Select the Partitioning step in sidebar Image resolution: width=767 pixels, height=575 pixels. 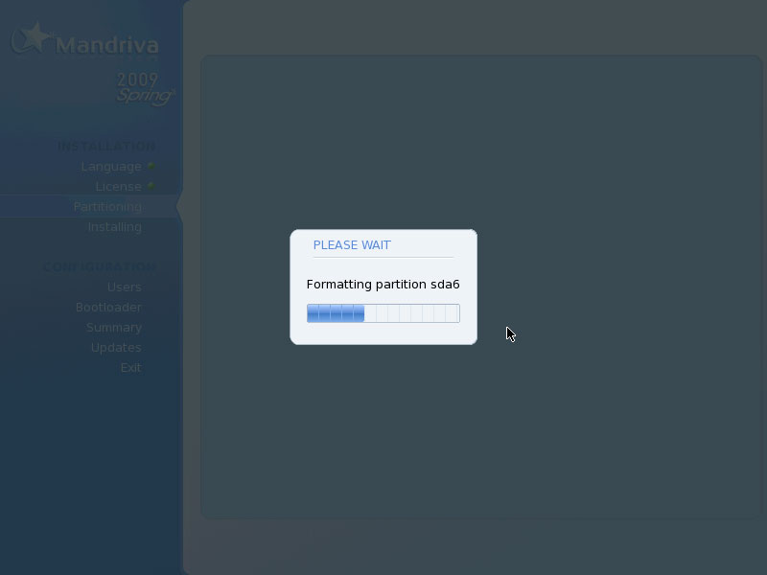[x=107, y=207]
